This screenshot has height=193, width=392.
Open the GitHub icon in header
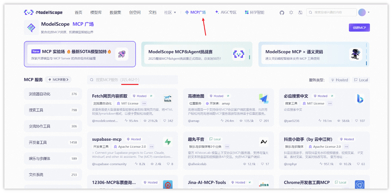[x=282, y=12]
